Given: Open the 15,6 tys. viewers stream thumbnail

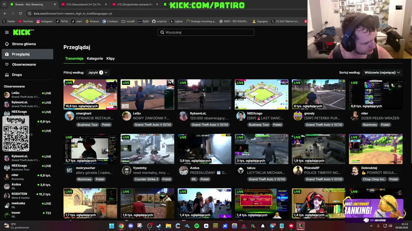Looking at the screenshot, I should tap(90, 95).
